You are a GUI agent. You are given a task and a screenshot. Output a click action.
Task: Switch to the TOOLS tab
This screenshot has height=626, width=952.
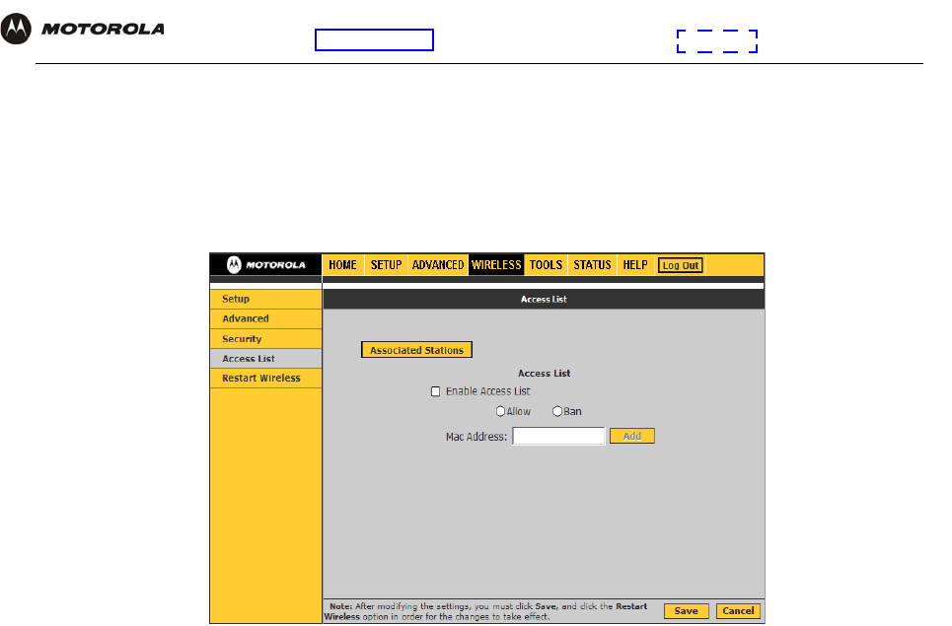(x=546, y=265)
